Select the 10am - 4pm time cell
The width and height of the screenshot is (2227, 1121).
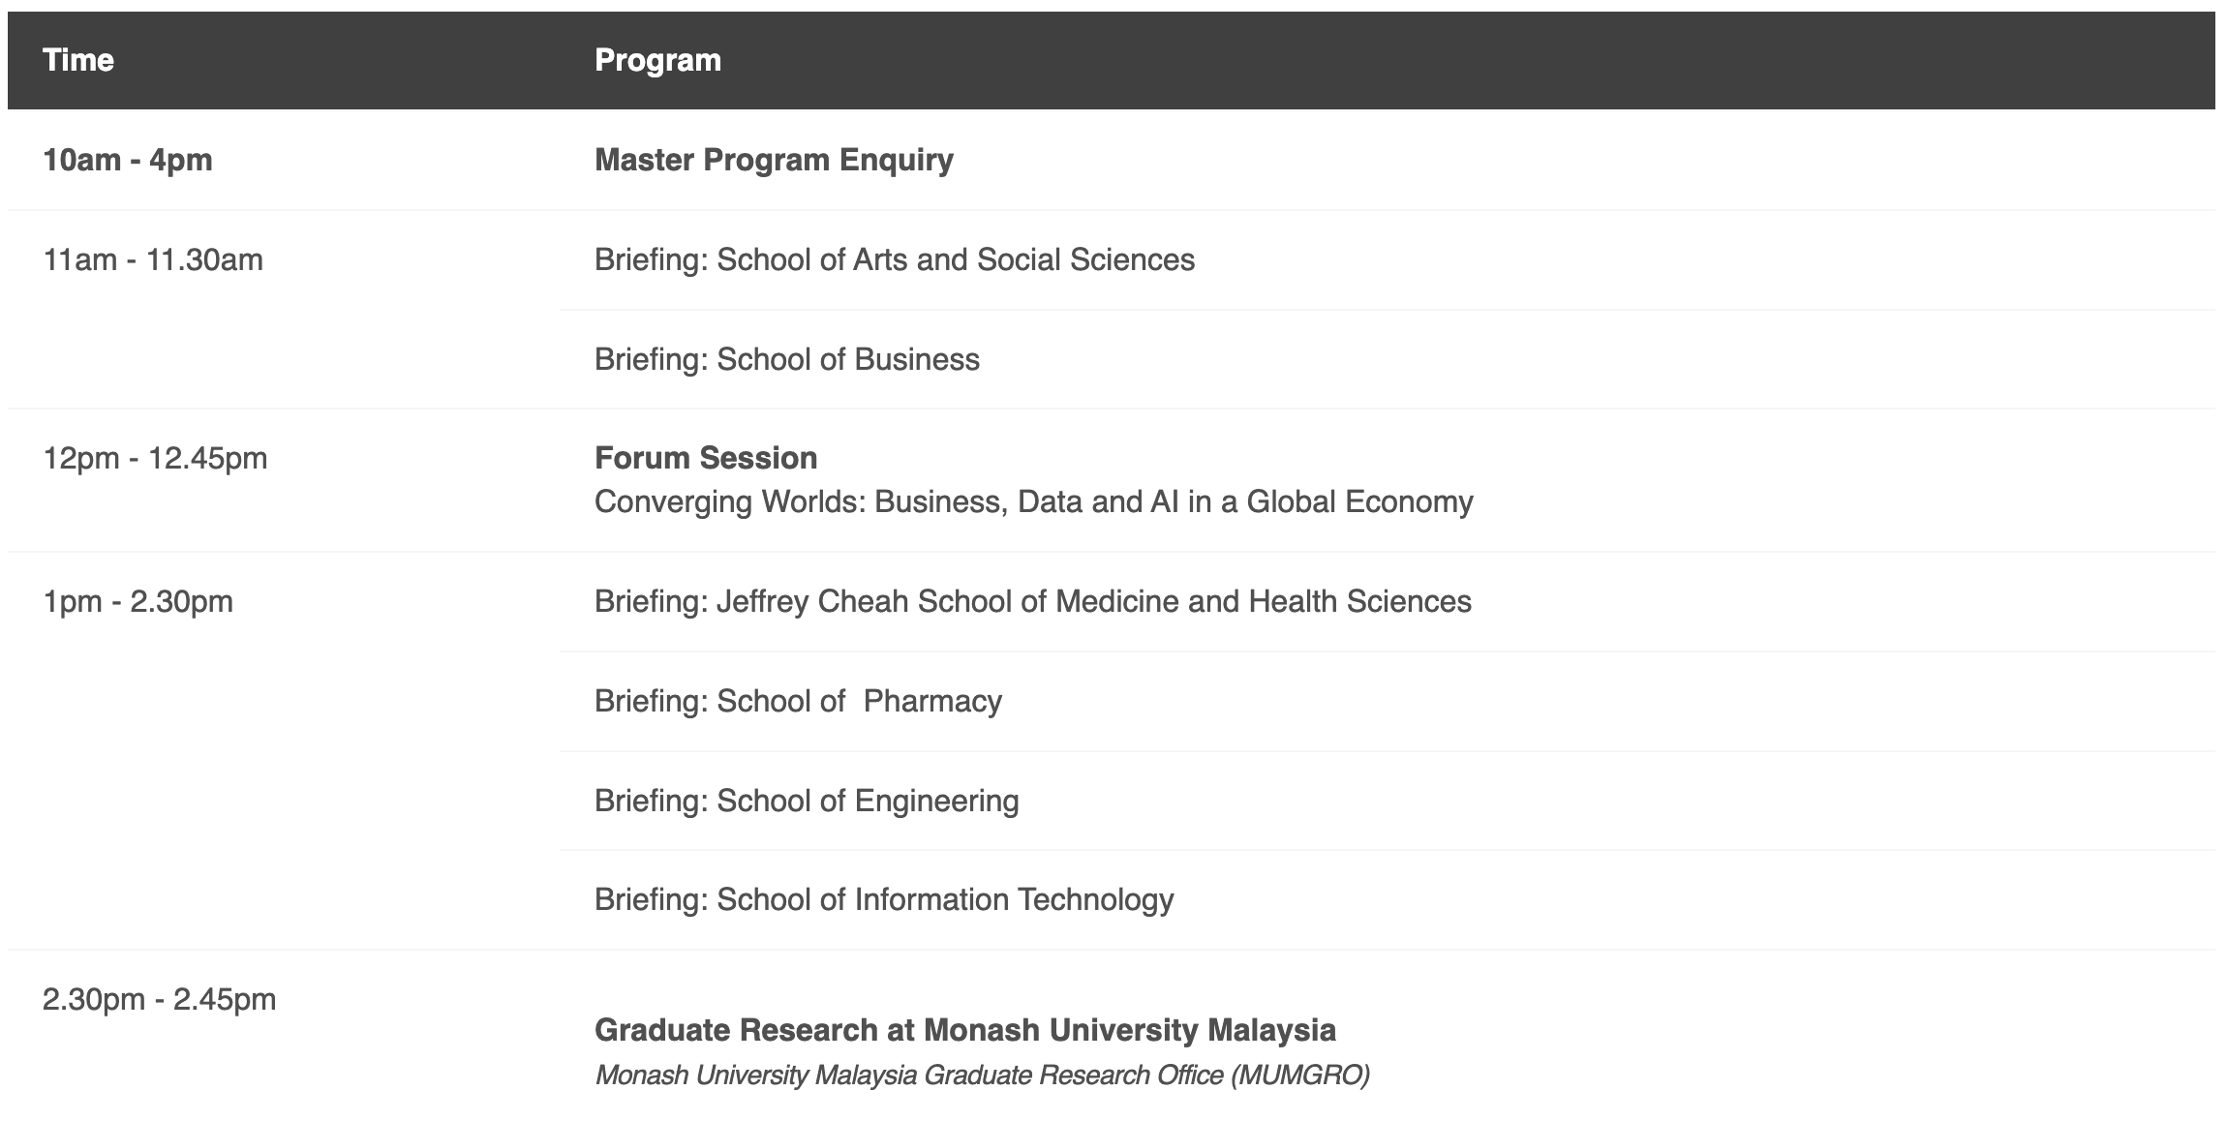pos(128,160)
